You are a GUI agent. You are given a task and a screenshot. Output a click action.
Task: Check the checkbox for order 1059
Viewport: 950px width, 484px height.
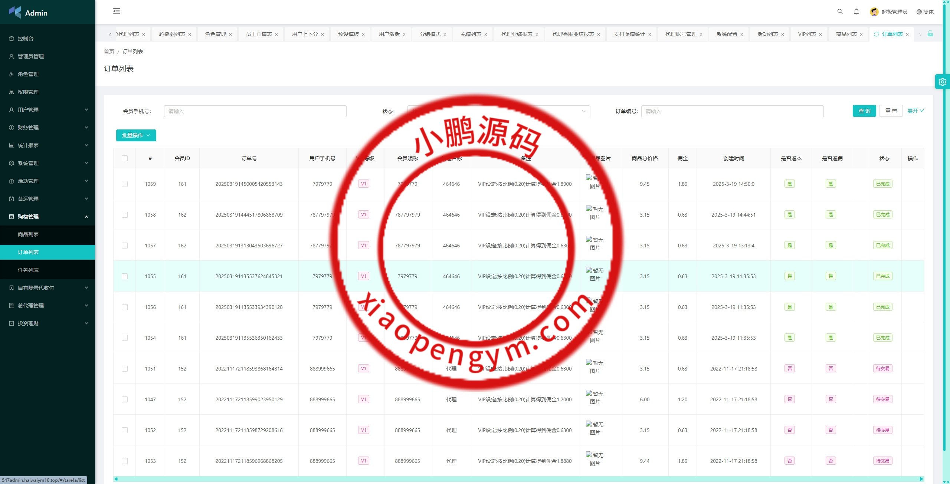125,184
